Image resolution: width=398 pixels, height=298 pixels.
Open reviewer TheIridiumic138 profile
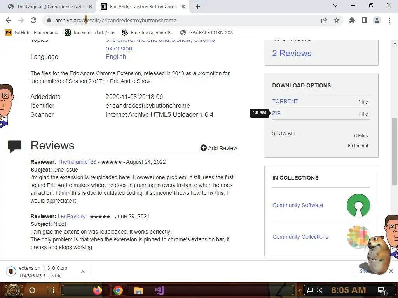(x=77, y=162)
